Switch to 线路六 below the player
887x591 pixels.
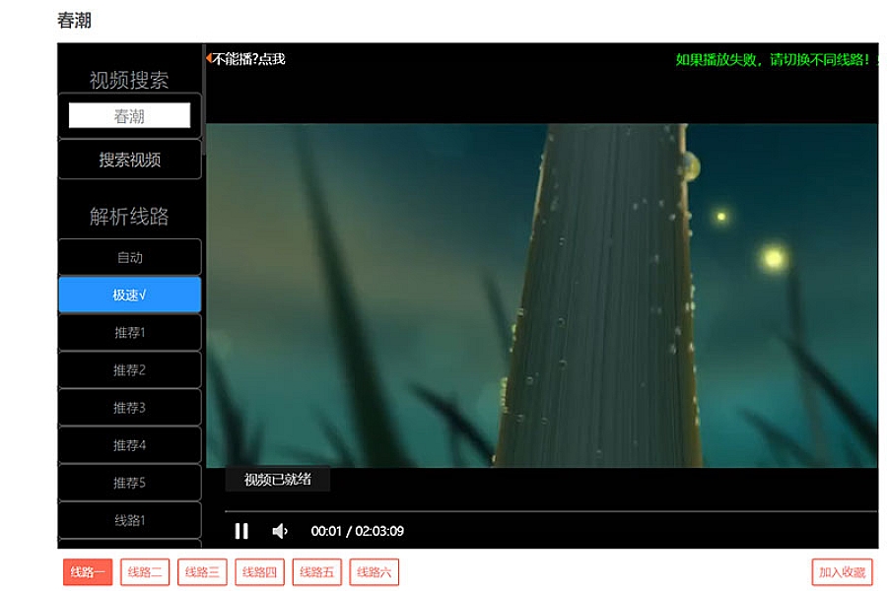pos(374,571)
